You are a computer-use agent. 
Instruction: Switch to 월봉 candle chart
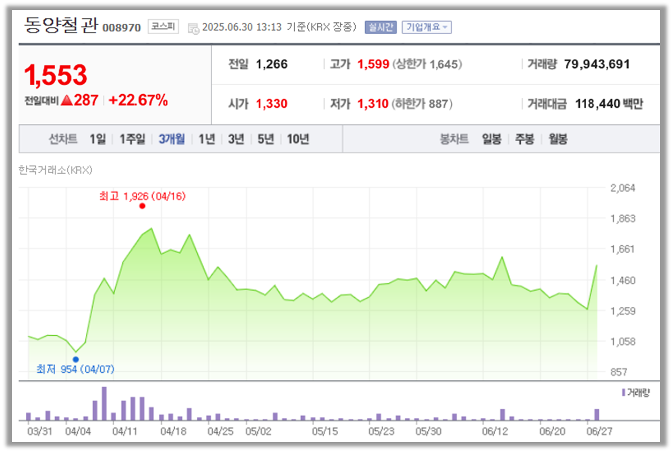coord(558,139)
